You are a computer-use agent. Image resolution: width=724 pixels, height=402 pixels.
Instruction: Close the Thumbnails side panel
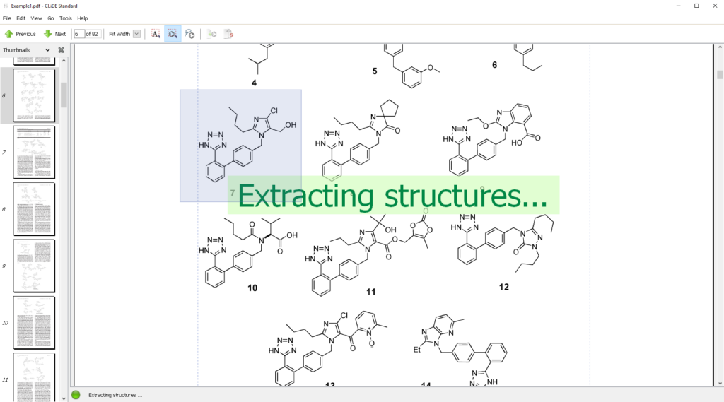pyautogui.click(x=61, y=50)
